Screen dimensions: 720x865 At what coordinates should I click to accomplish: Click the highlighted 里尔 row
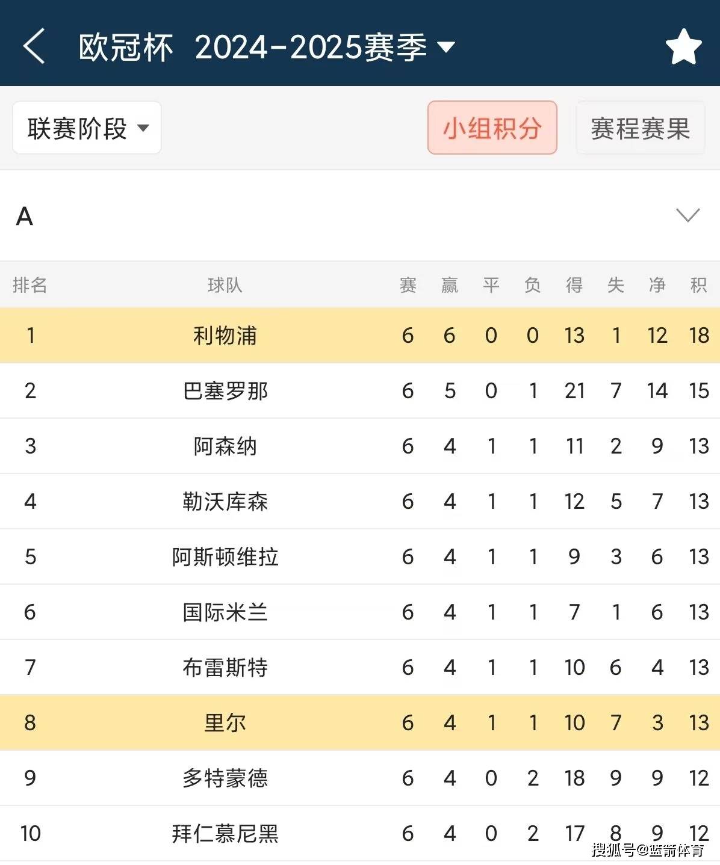tap(225, 722)
